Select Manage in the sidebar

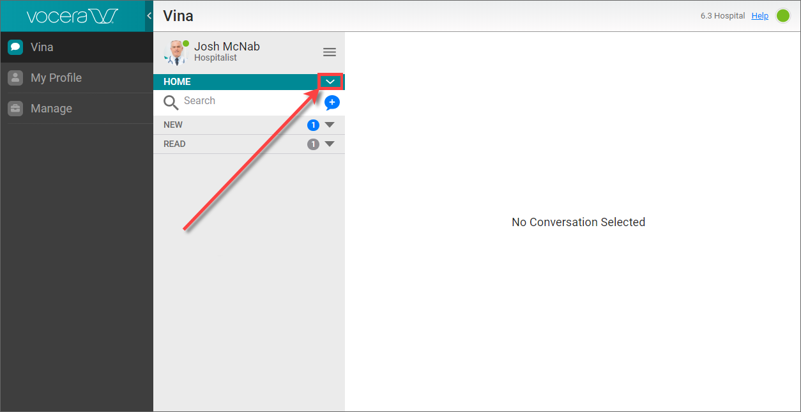(x=51, y=109)
